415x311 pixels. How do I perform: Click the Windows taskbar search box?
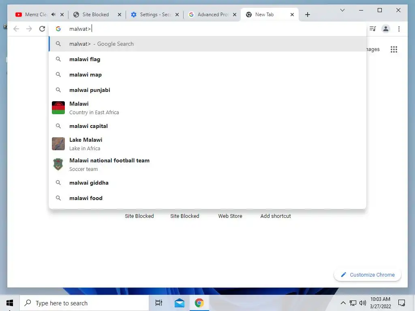(84, 303)
